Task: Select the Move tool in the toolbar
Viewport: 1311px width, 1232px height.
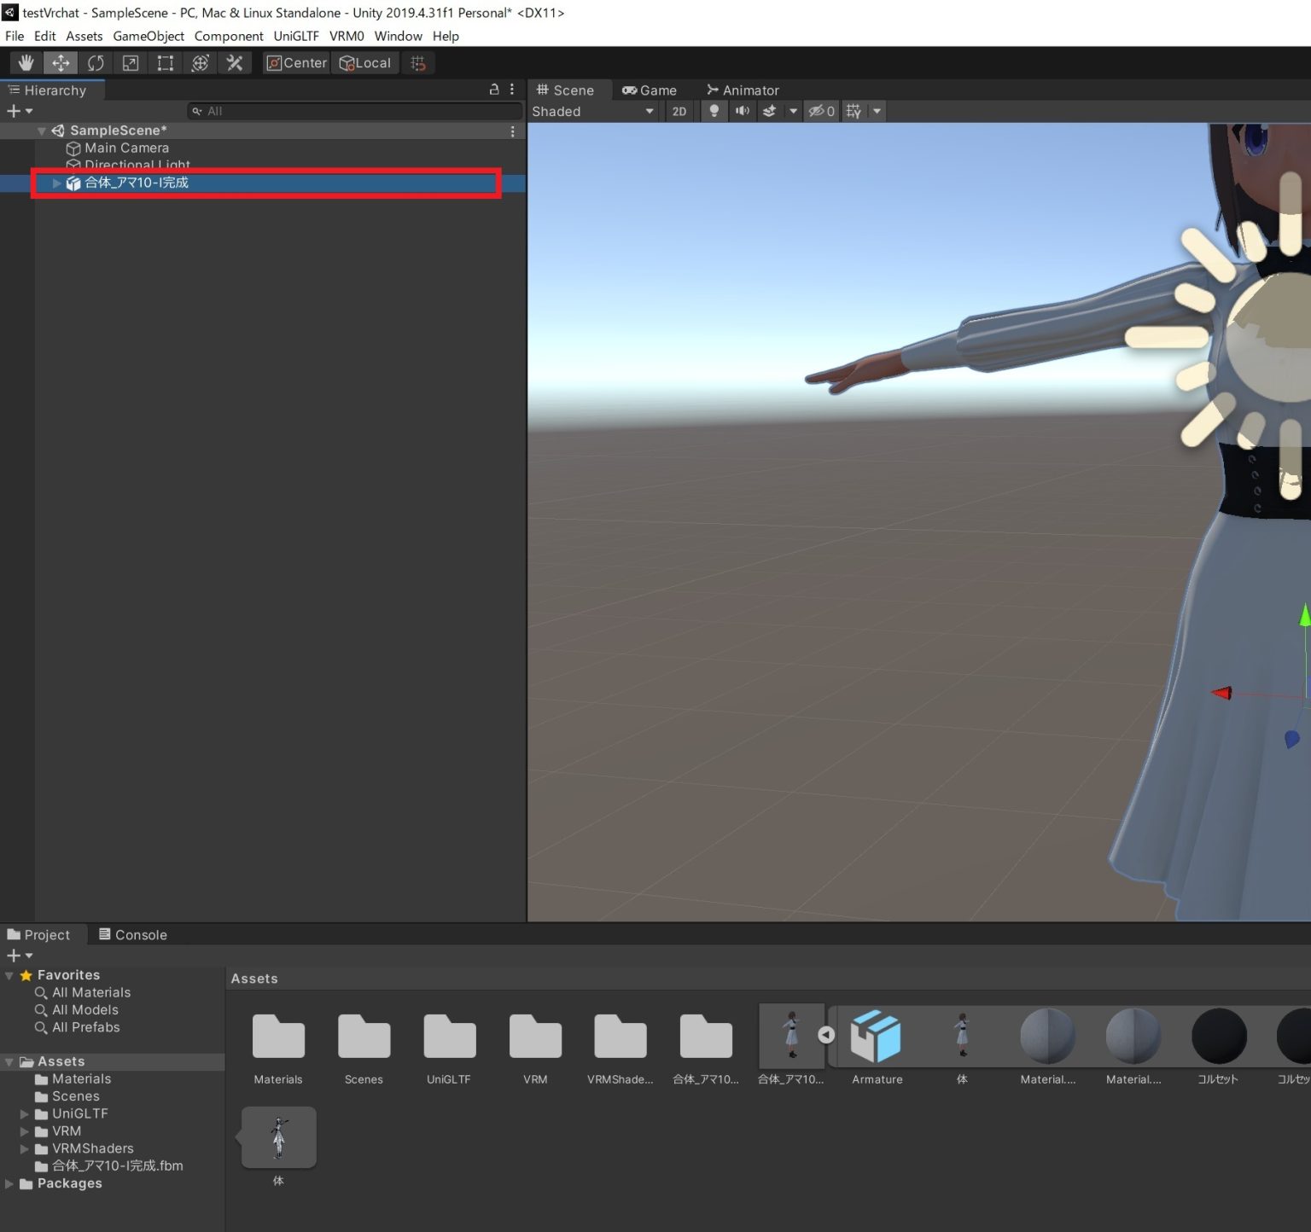Action: 60,62
